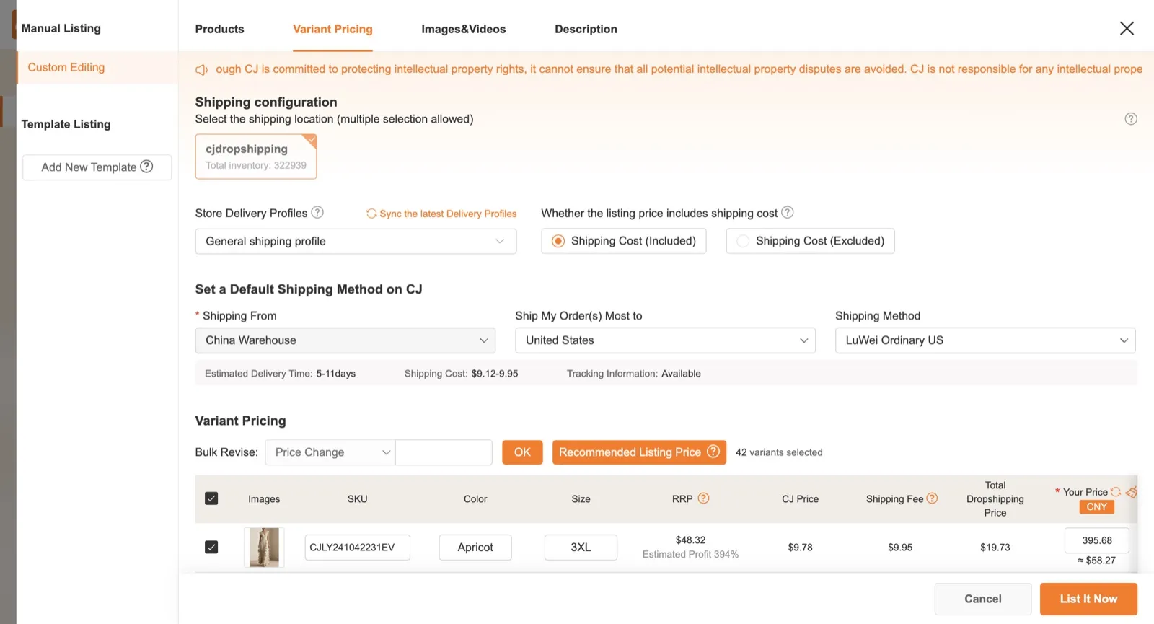
Task: Click the $9.95 Shipping Fee cell
Action: (900, 547)
